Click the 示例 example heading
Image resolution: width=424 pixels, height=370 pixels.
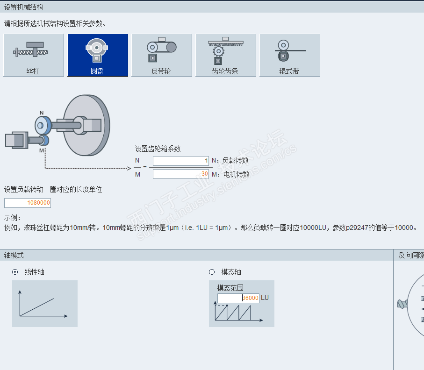(12, 218)
